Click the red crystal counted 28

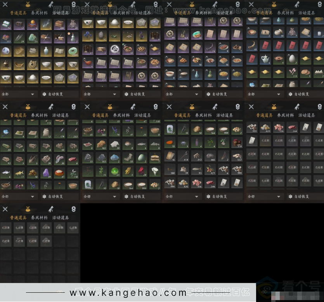tap(142, 171)
